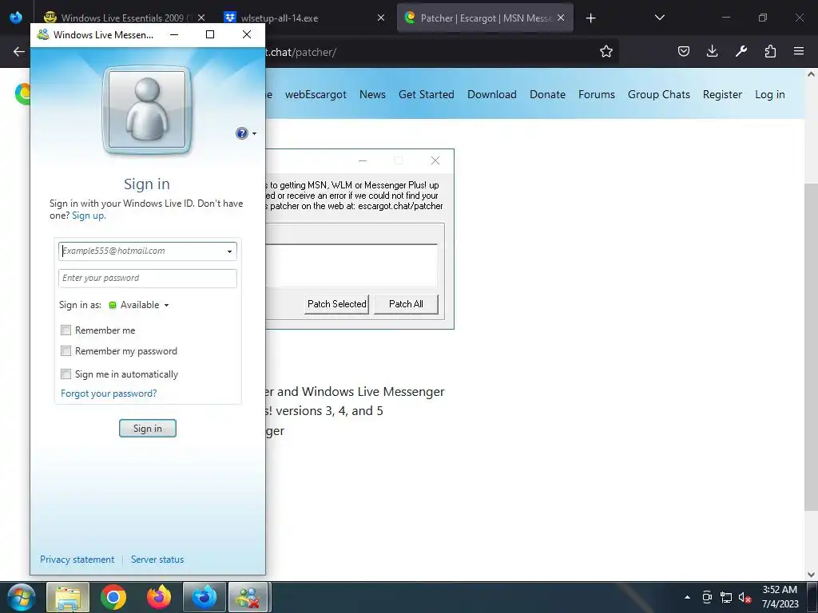Open the muted volume tray icon

(x=745, y=597)
